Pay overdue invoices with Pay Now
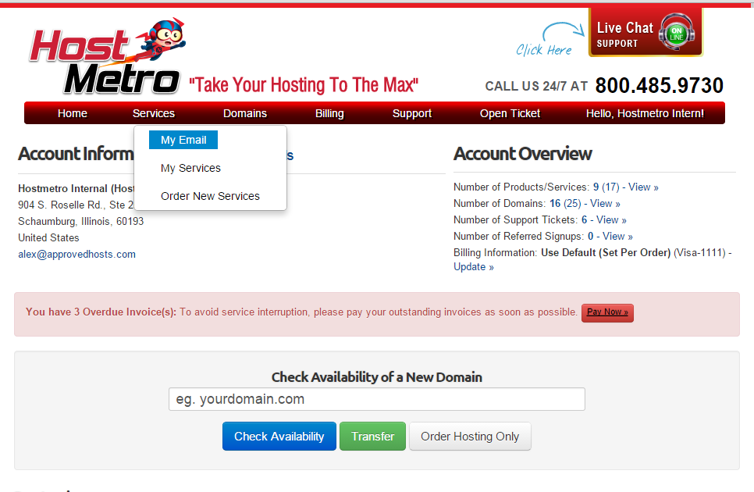Viewport: 754px width, 492px height. click(x=607, y=312)
